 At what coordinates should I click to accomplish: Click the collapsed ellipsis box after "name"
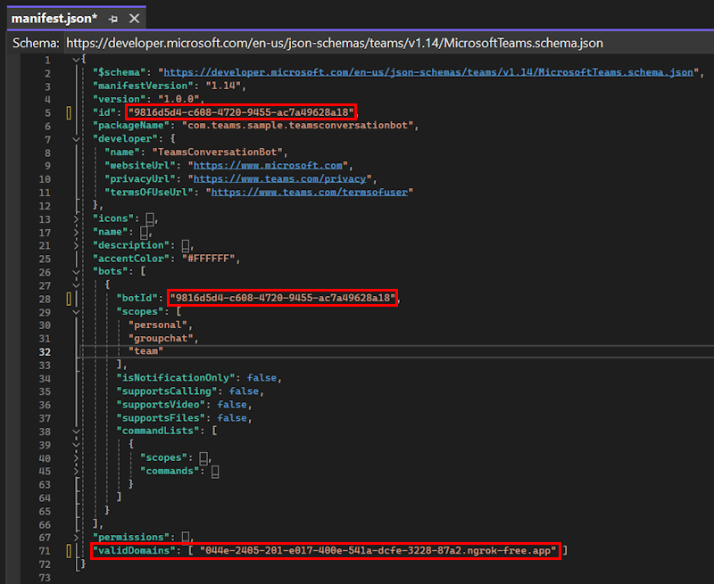(x=144, y=233)
